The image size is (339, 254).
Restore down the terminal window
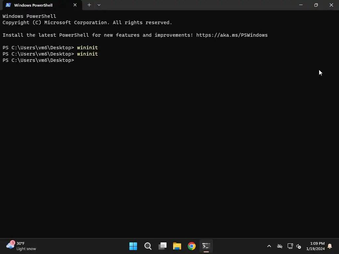[316, 5]
